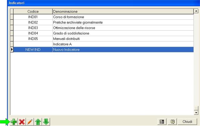Click the Denominazione column header
200x126 pixels.
[122, 12]
